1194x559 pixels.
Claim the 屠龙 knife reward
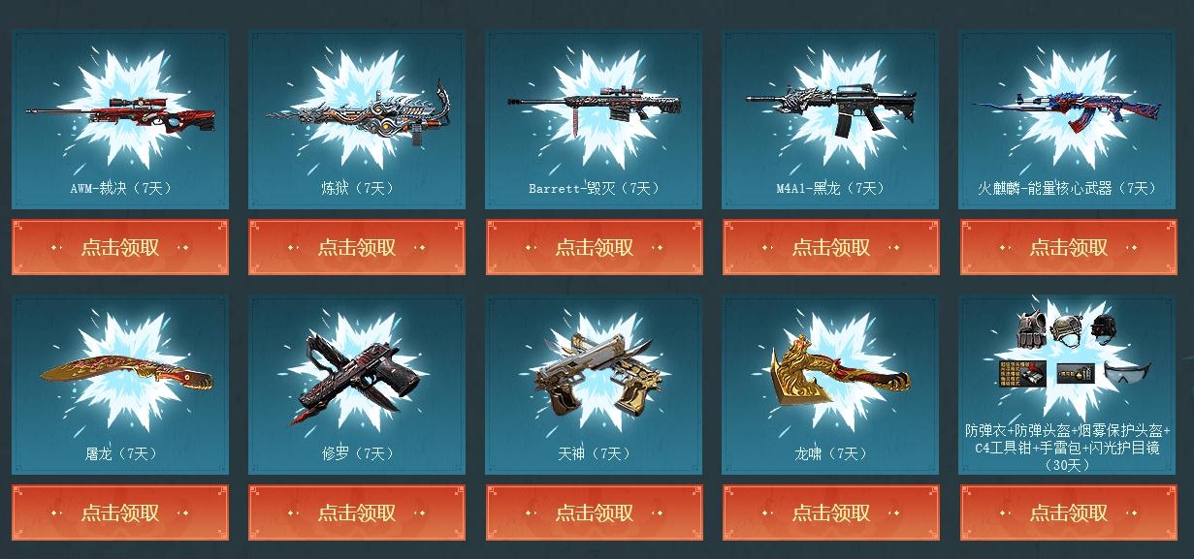[x=120, y=512]
